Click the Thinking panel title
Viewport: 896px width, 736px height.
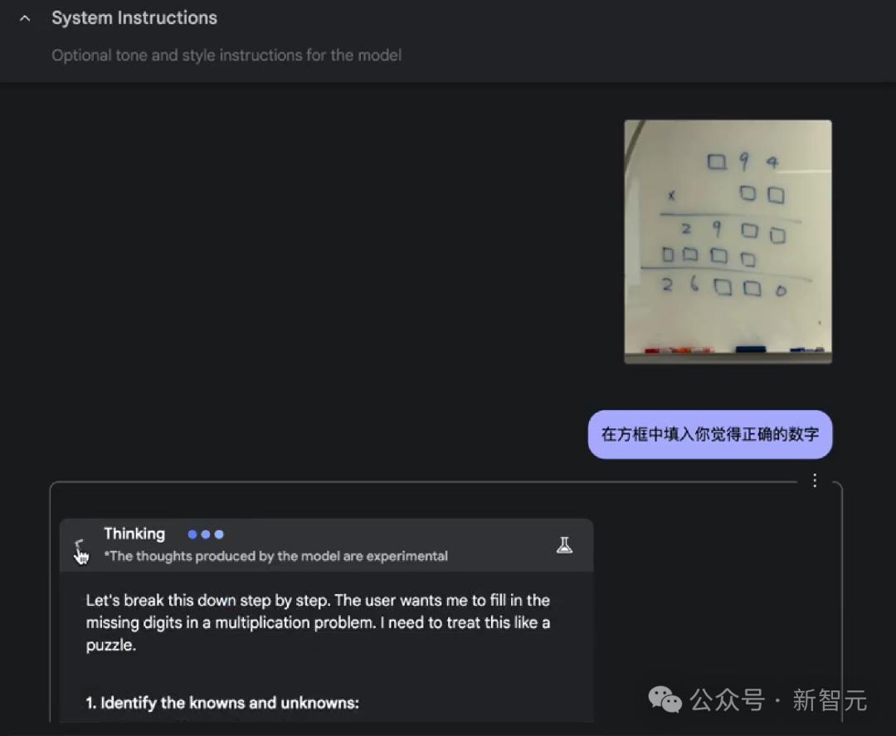point(134,534)
